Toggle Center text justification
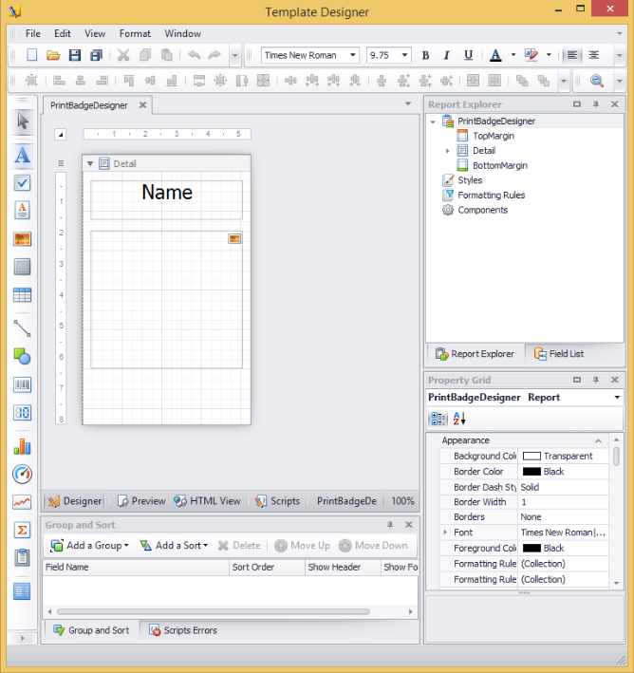This screenshot has width=634, height=673. 593,55
